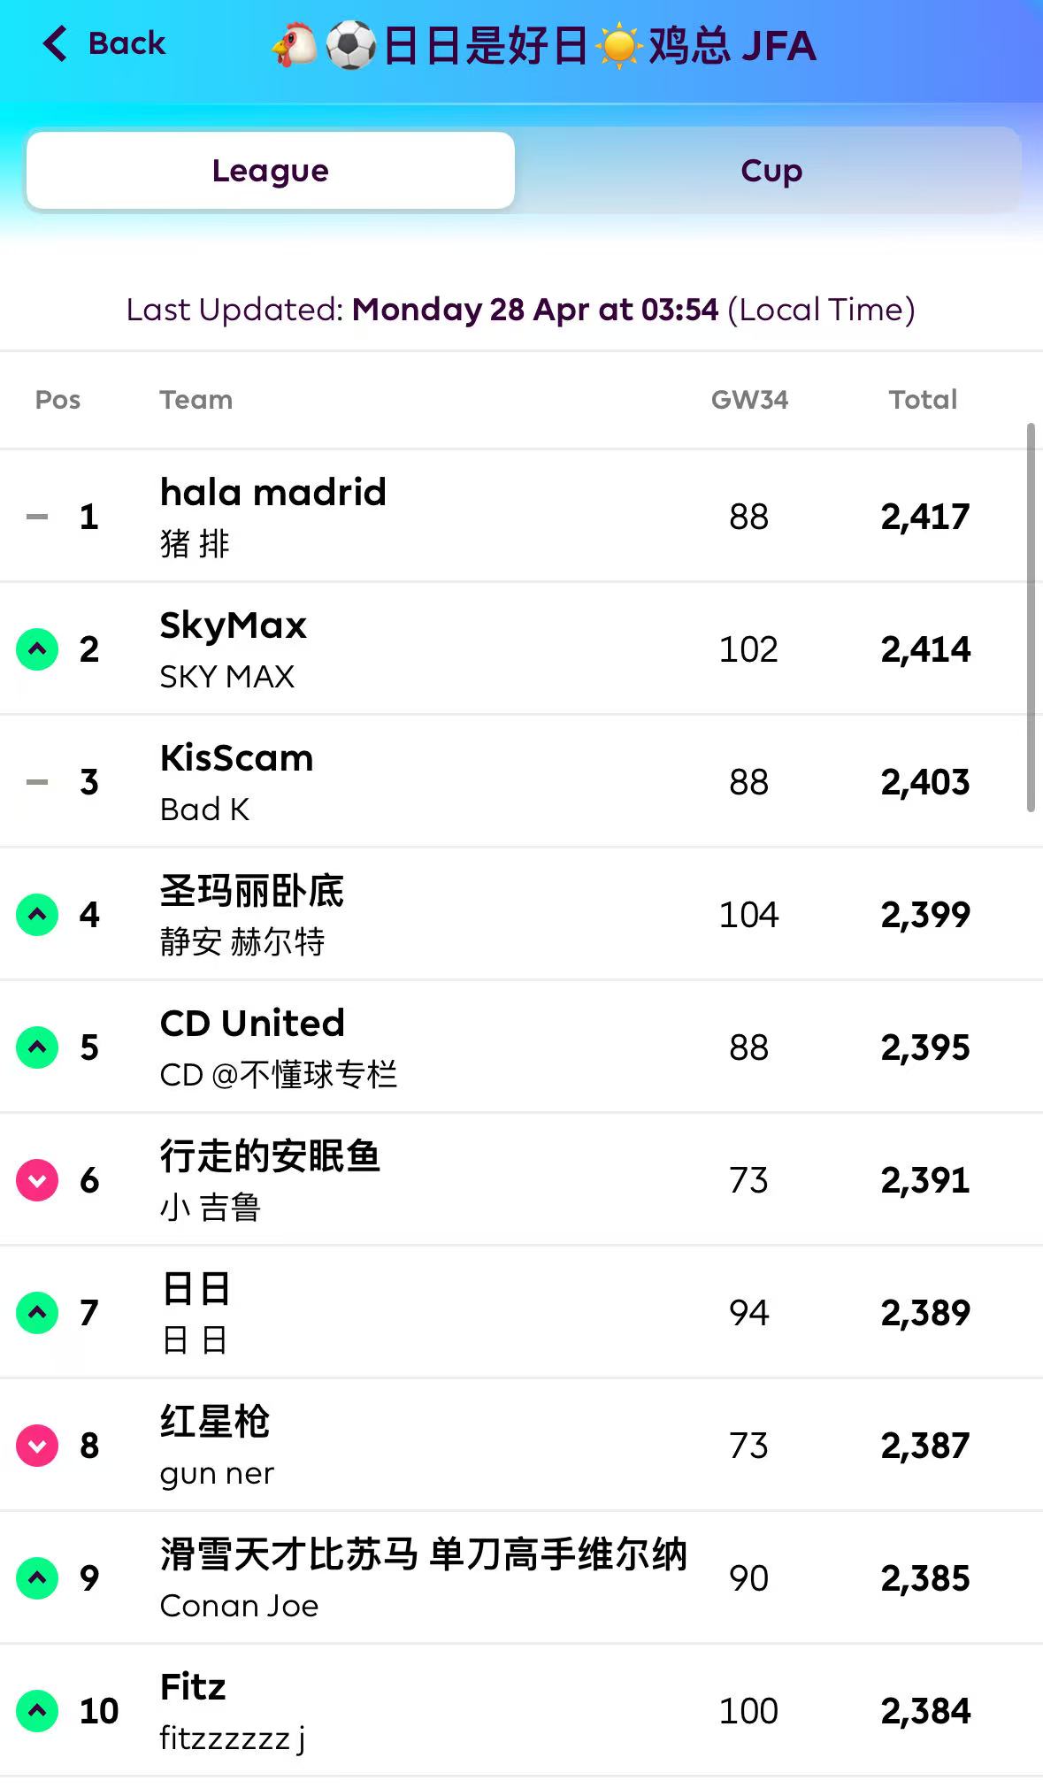Click the unchanged dash icon for hala madrid
This screenshot has width=1043, height=1788.
37,517
